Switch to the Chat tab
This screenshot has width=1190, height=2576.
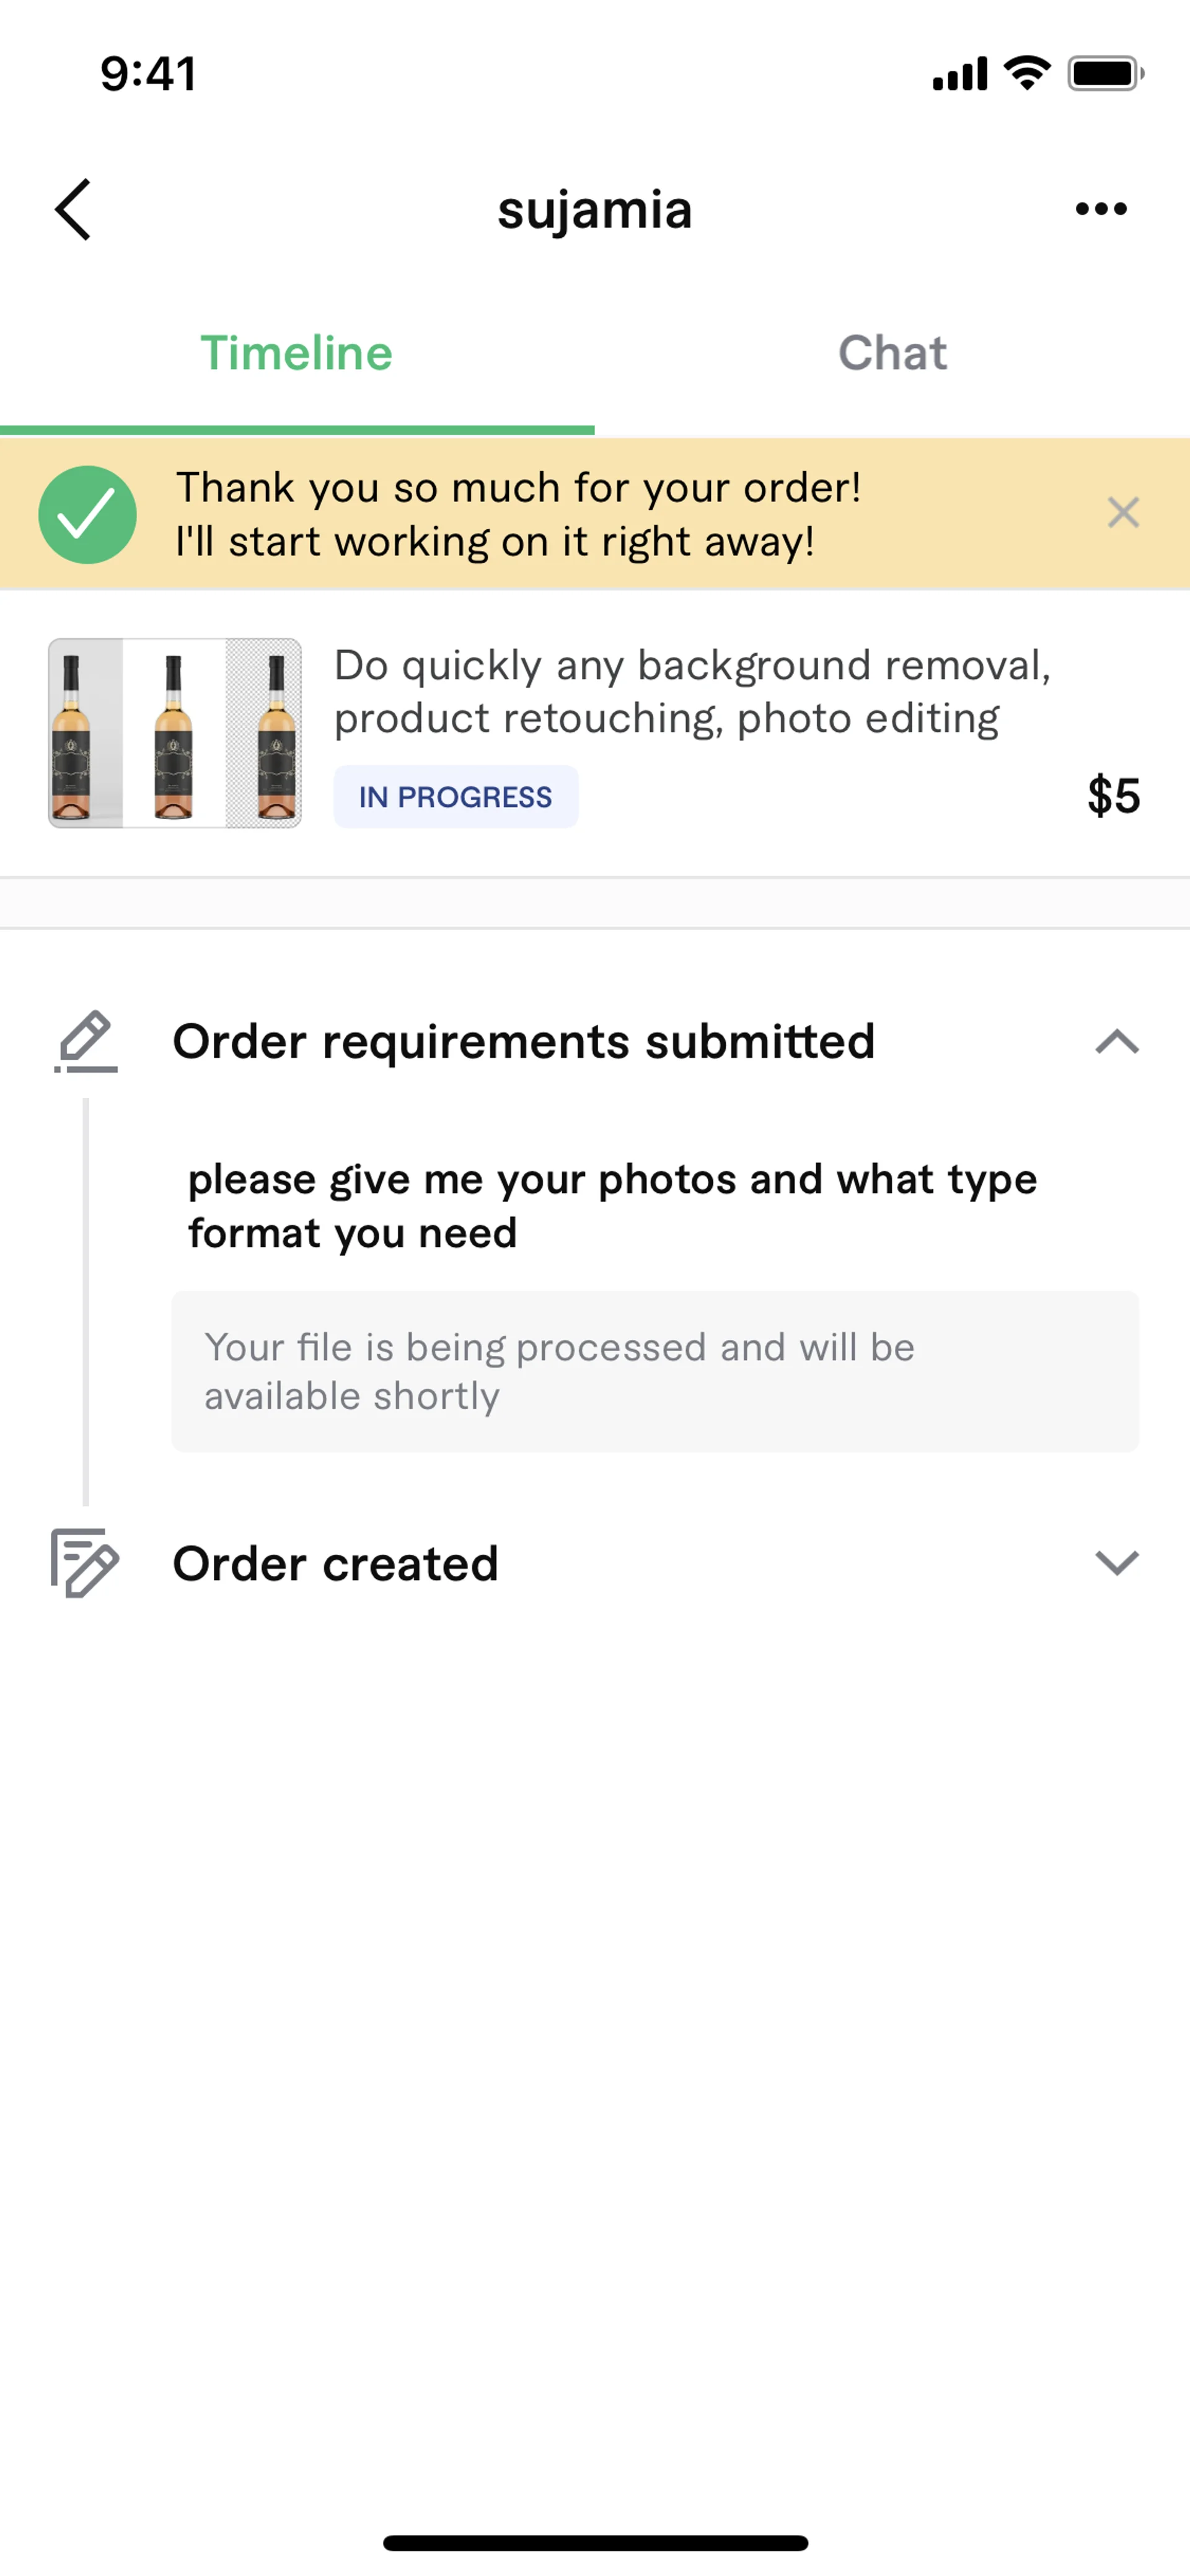click(892, 354)
